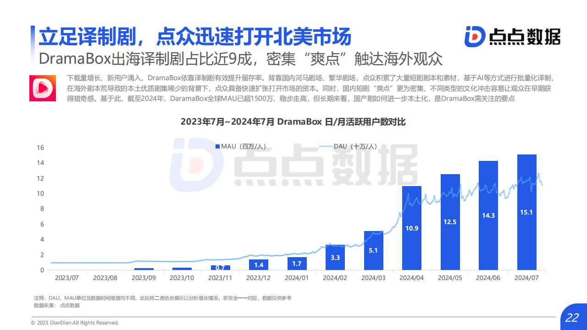Select the 2024/06 bar labeled 14.3

(x=488, y=215)
